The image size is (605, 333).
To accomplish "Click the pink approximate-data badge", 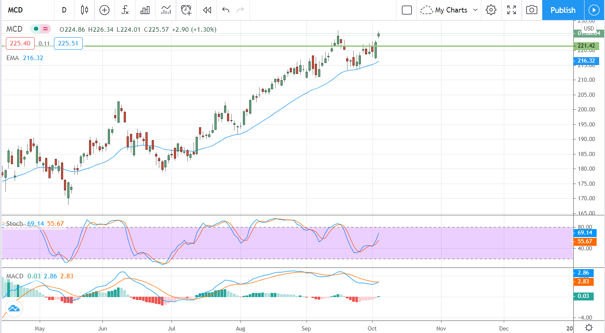I will point(45,29).
